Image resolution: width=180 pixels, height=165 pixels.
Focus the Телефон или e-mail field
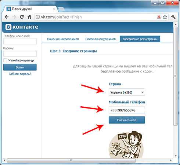[20, 41]
